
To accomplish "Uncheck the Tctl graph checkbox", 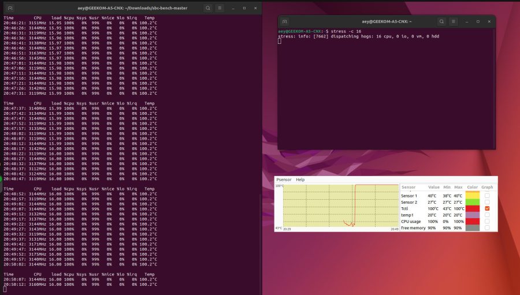I will 488,208.
